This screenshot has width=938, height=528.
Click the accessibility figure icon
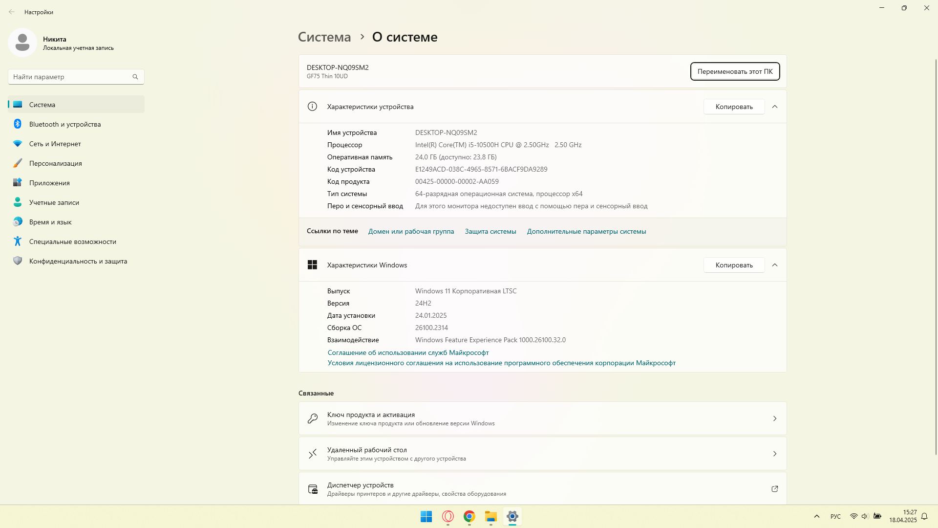click(x=18, y=241)
